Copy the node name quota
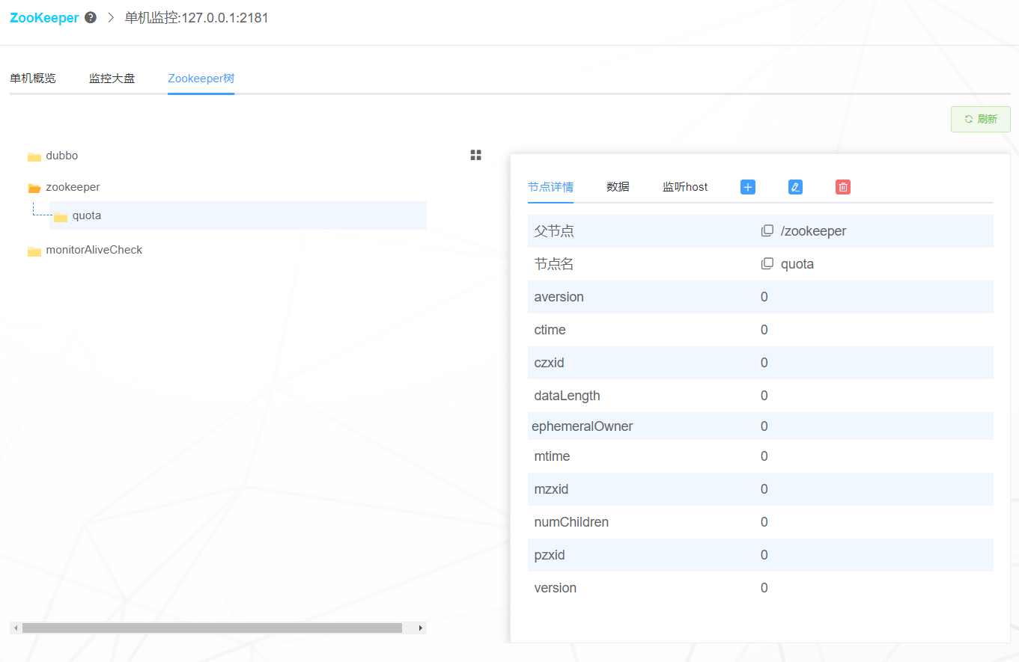This screenshot has width=1019, height=662. [x=767, y=264]
